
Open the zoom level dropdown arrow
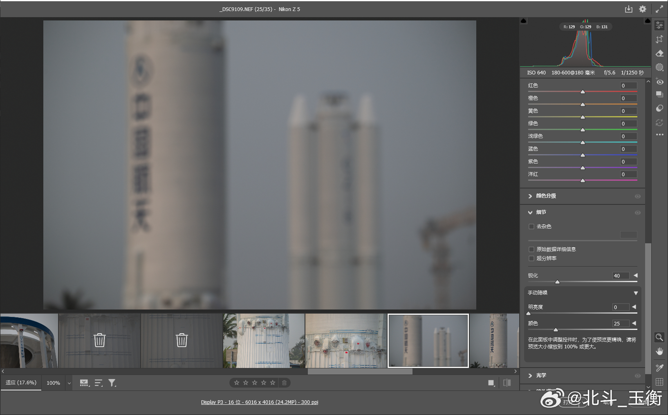pyautogui.click(x=69, y=383)
